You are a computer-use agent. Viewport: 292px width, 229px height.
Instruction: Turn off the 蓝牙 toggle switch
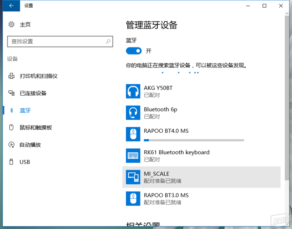134,51
